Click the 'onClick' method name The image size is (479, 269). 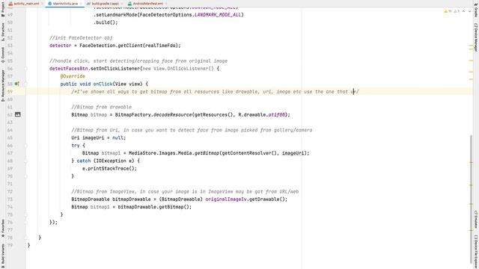click(103, 84)
